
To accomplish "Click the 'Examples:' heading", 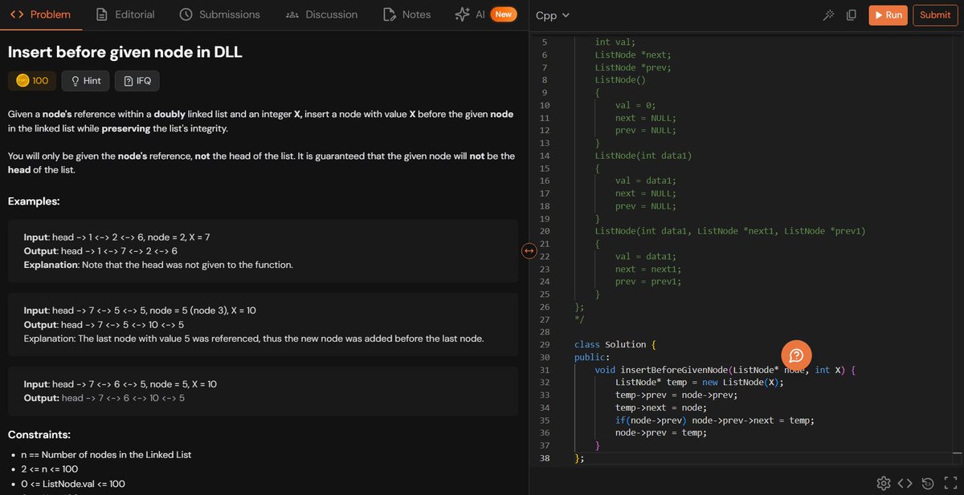I will point(34,201).
